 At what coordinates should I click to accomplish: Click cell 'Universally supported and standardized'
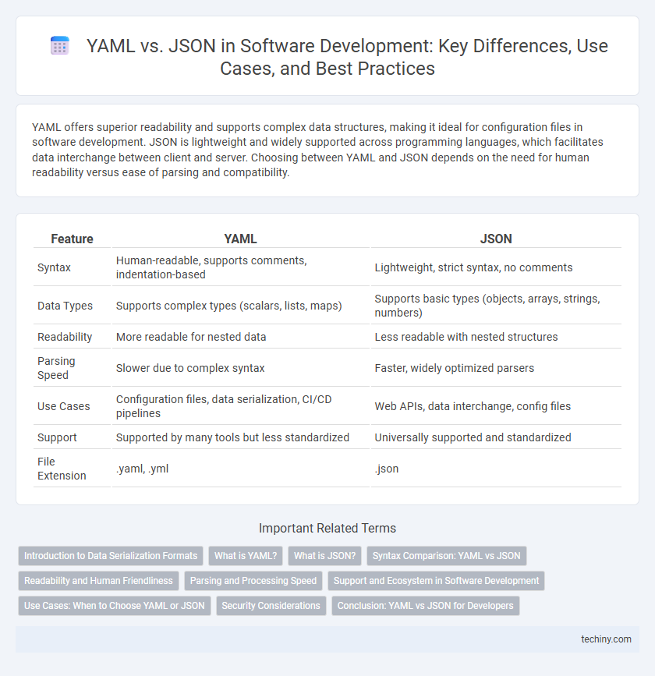click(496, 437)
